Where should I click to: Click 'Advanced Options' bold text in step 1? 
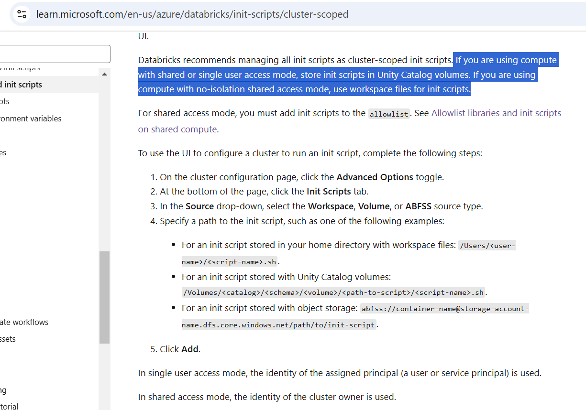pyautogui.click(x=375, y=177)
